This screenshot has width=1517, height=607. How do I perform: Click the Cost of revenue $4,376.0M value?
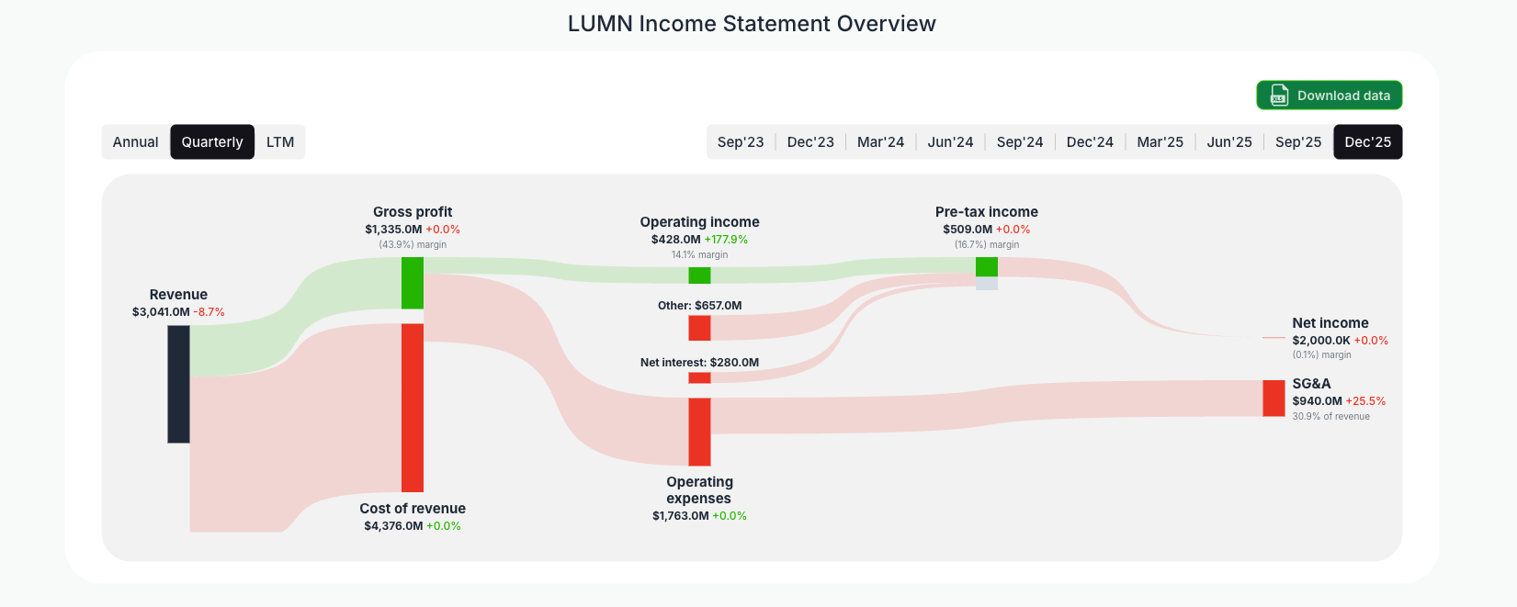coord(393,526)
